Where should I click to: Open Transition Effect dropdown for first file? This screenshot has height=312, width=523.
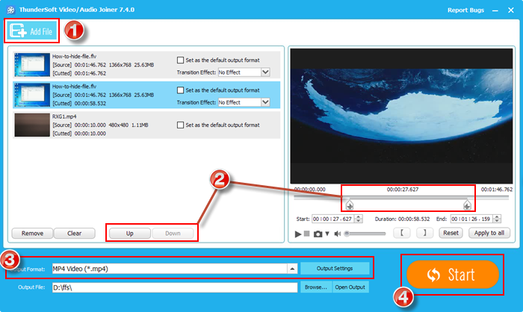(265, 72)
